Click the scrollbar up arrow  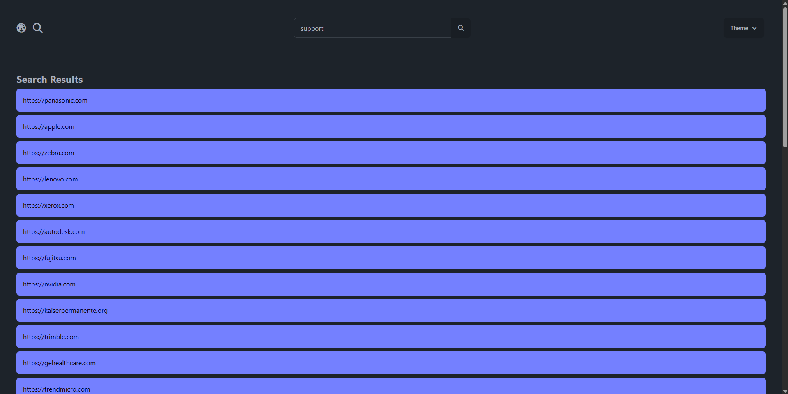coord(785,3)
